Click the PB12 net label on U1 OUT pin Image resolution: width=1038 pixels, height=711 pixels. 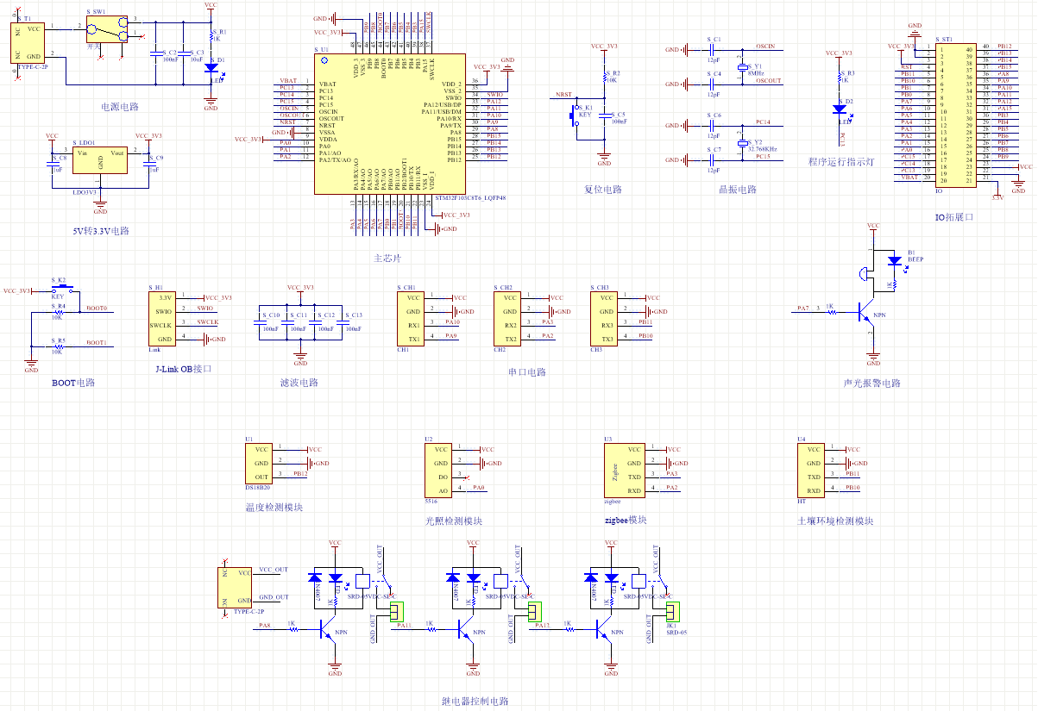[300, 474]
